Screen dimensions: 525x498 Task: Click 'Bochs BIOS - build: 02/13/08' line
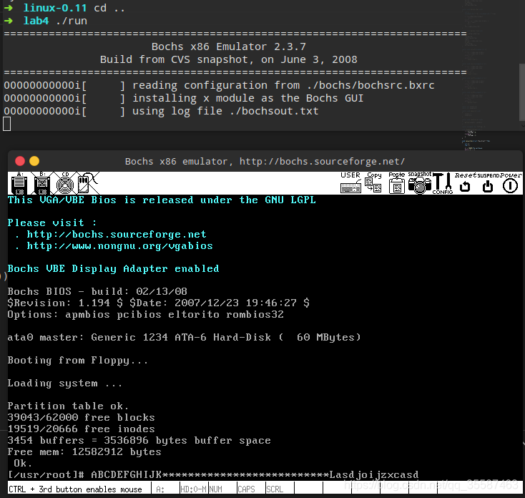[97, 291]
